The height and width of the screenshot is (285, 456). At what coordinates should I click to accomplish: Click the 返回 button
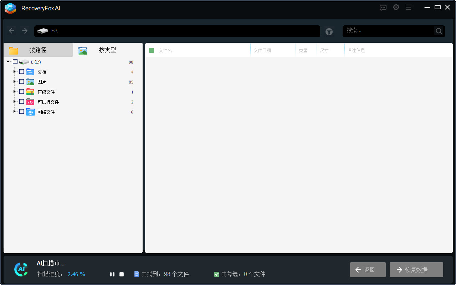pyautogui.click(x=368, y=270)
